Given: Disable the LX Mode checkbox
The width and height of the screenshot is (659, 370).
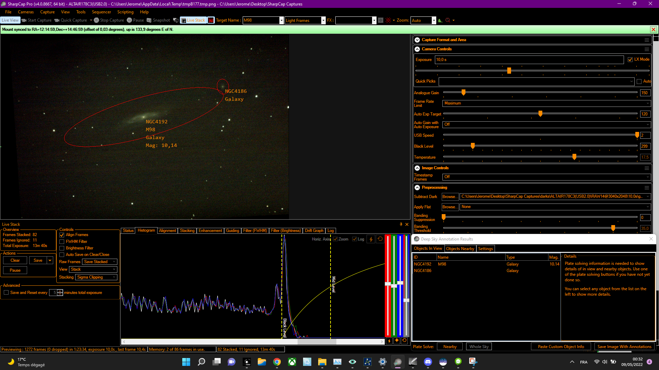Looking at the screenshot, I should click(x=630, y=60).
